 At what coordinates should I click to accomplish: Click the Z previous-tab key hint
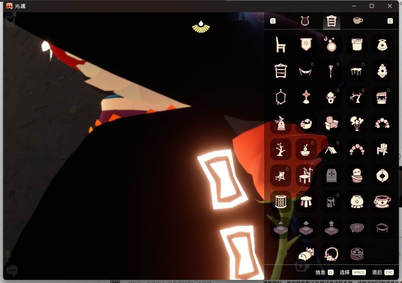click(273, 21)
